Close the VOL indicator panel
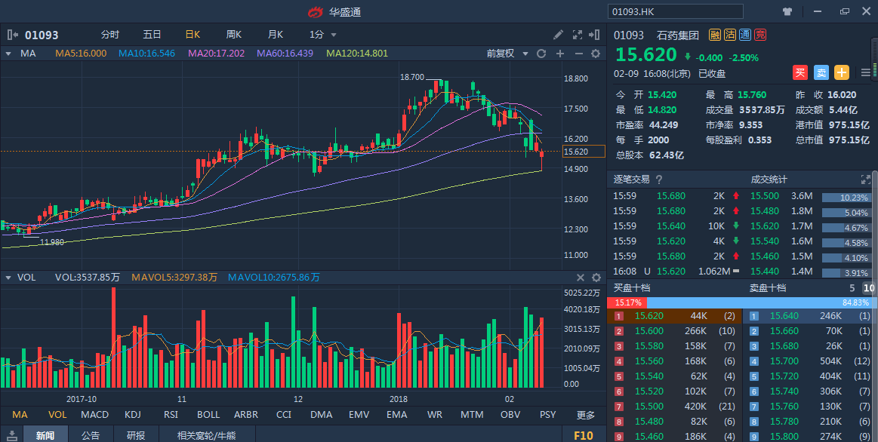 pos(581,278)
